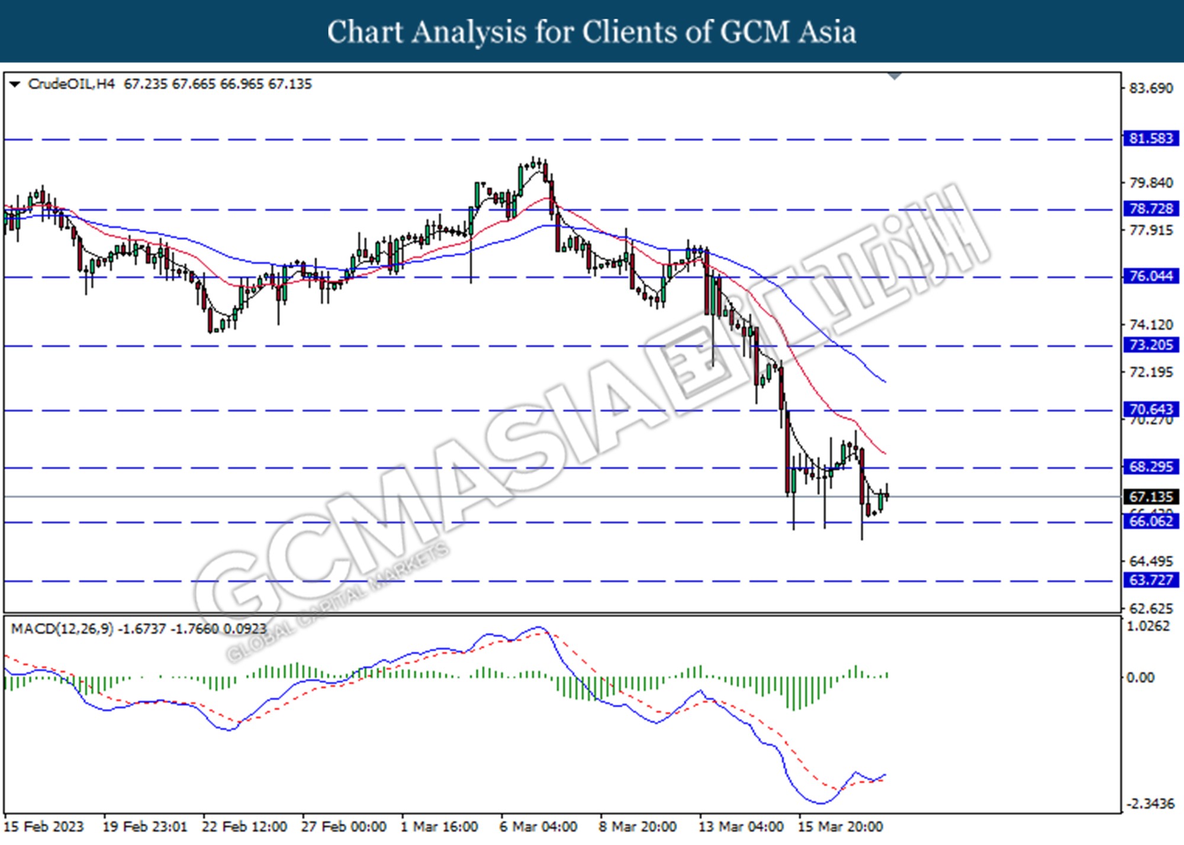
Task: Click the 78.728 price level label
Action: [x=1151, y=209]
